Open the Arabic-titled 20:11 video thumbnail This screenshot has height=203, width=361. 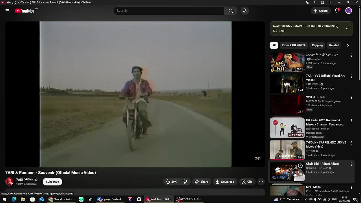click(x=287, y=62)
